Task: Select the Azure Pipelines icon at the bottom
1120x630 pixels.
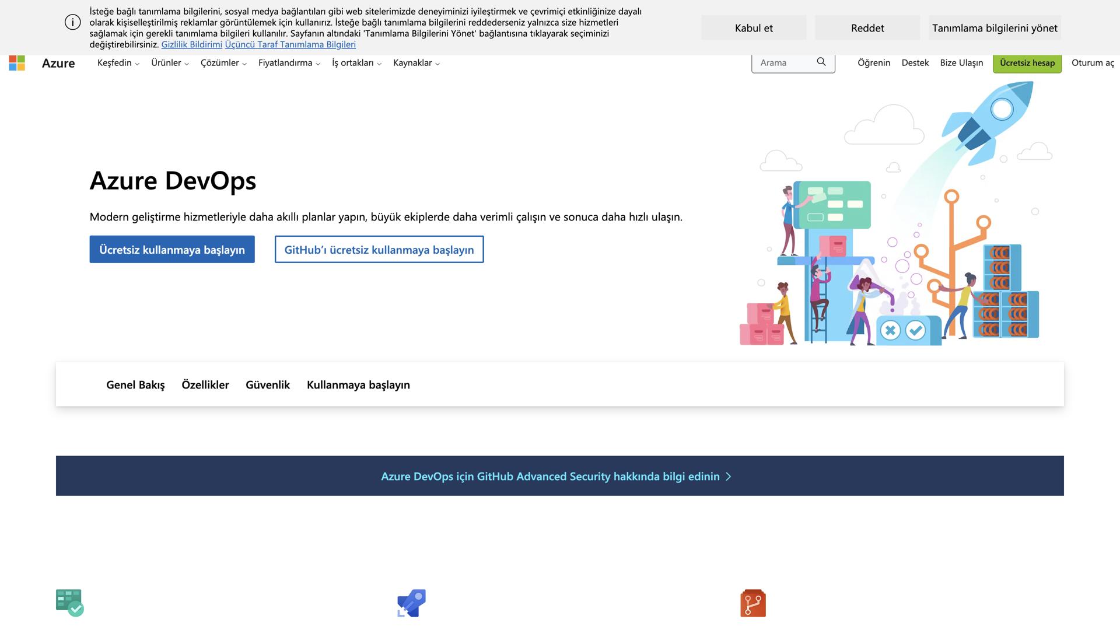Action: point(411,603)
